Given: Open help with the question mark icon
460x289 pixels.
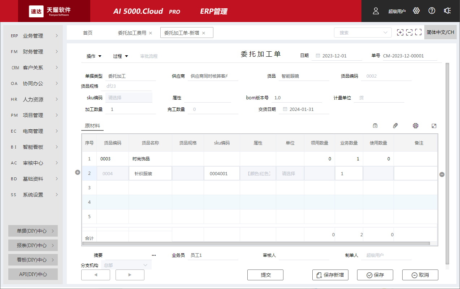Looking at the screenshot, I should tap(432, 11).
